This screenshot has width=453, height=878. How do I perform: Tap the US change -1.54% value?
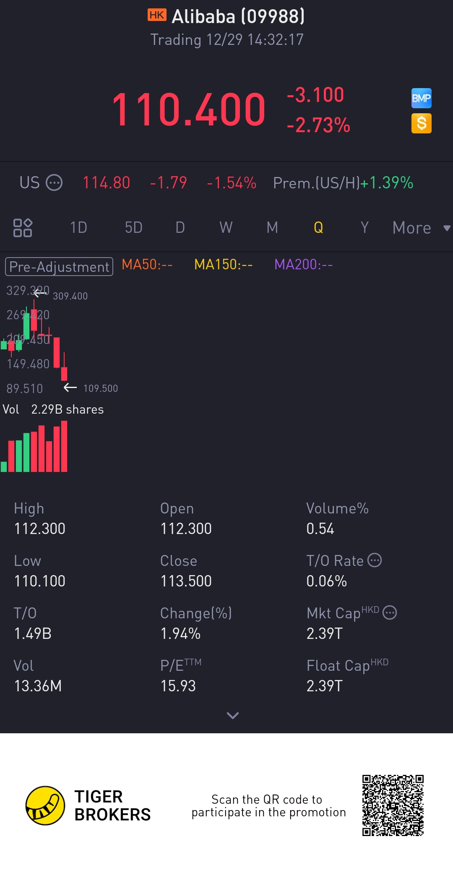coord(232,183)
